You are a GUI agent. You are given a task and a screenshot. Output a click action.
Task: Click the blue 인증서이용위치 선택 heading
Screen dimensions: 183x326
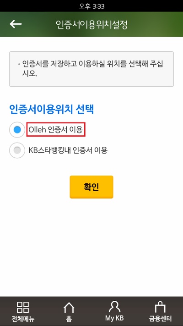[51, 109]
